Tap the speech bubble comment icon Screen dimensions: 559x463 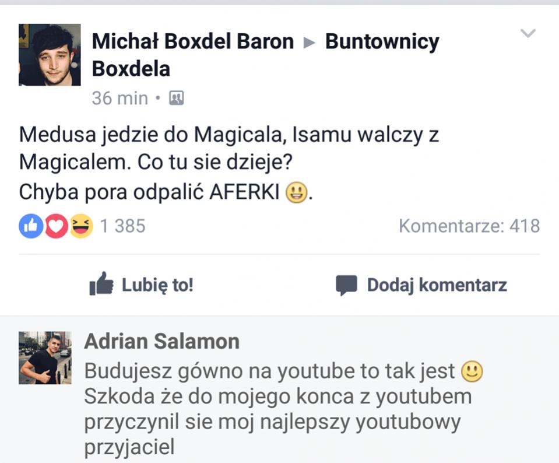(346, 285)
